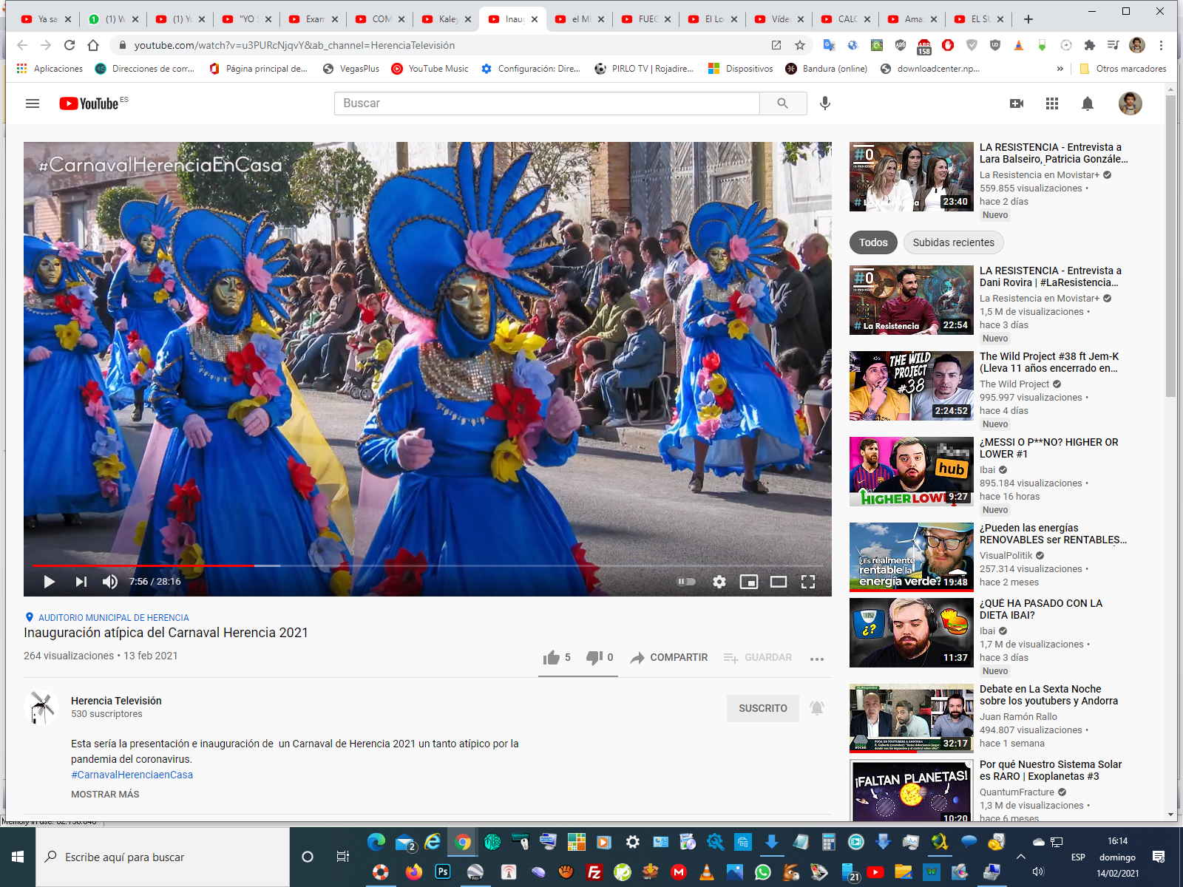
Task: Like the video with thumbs up
Action: (552, 657)
